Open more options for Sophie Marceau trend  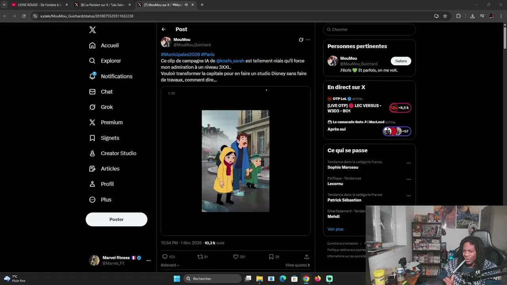click(408, 163)
